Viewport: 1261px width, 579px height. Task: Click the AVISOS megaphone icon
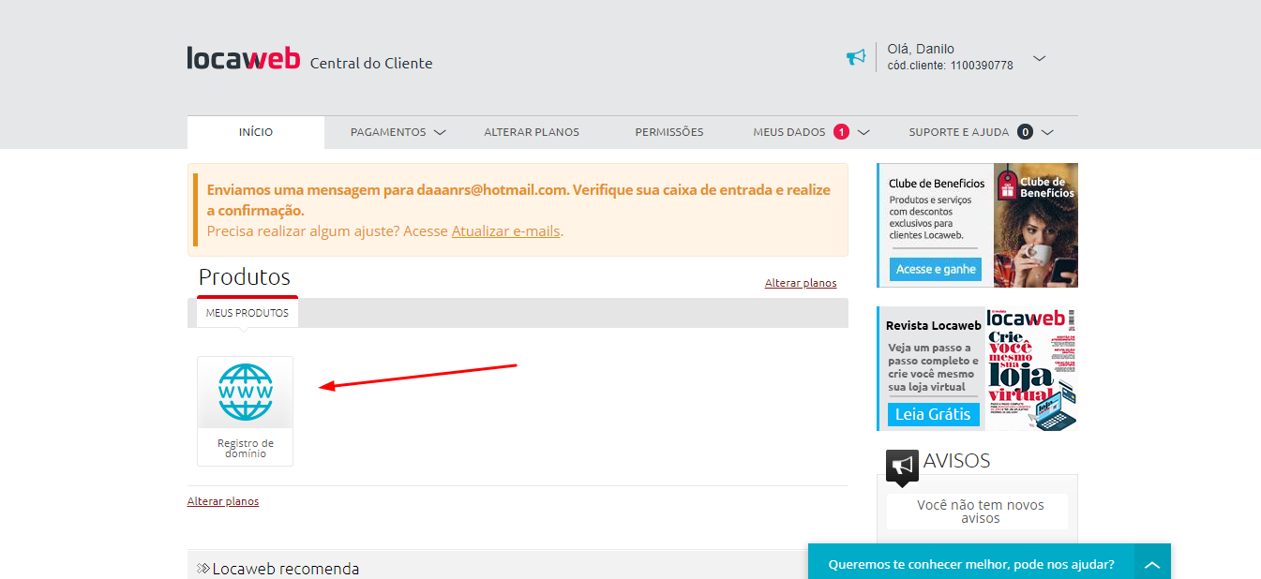(x=902, y=467)
